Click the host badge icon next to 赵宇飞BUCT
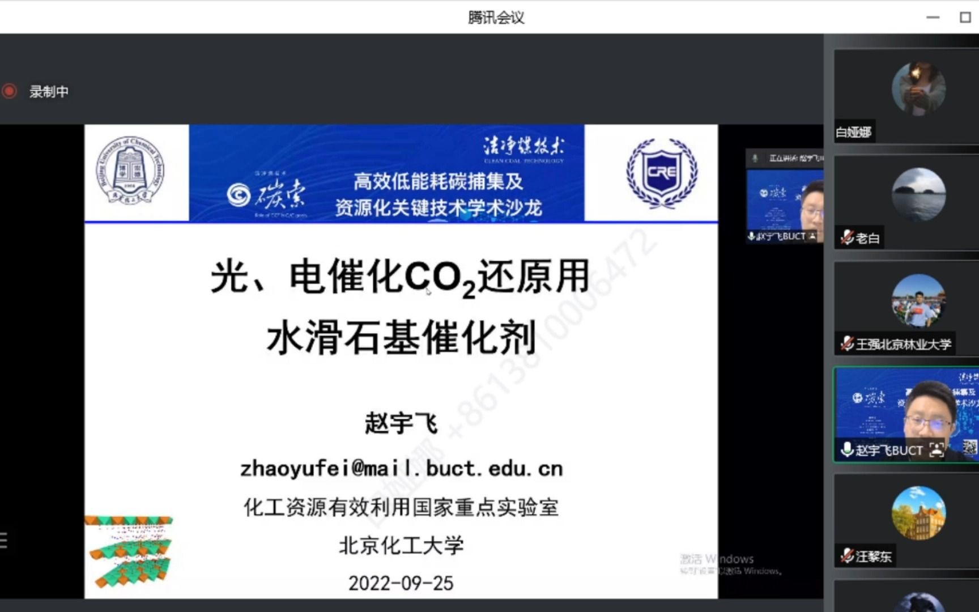Viewport: 979px width, 612px height. tap(937, 450)
